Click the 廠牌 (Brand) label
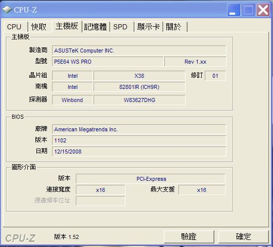This screenshot has height=247, width=273. (41, 129)
